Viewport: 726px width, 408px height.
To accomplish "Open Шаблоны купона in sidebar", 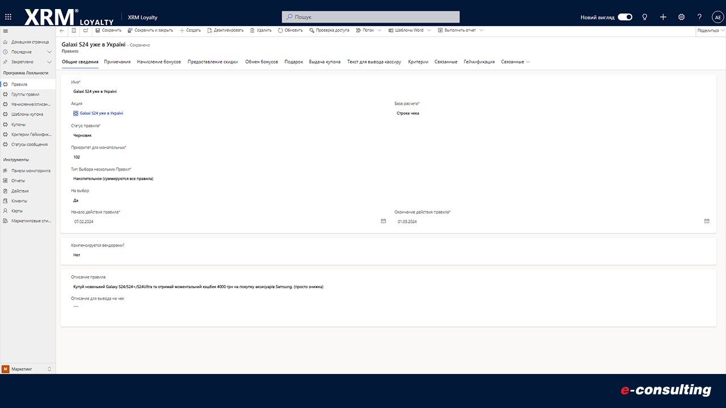I will click(x=28, y=114).
